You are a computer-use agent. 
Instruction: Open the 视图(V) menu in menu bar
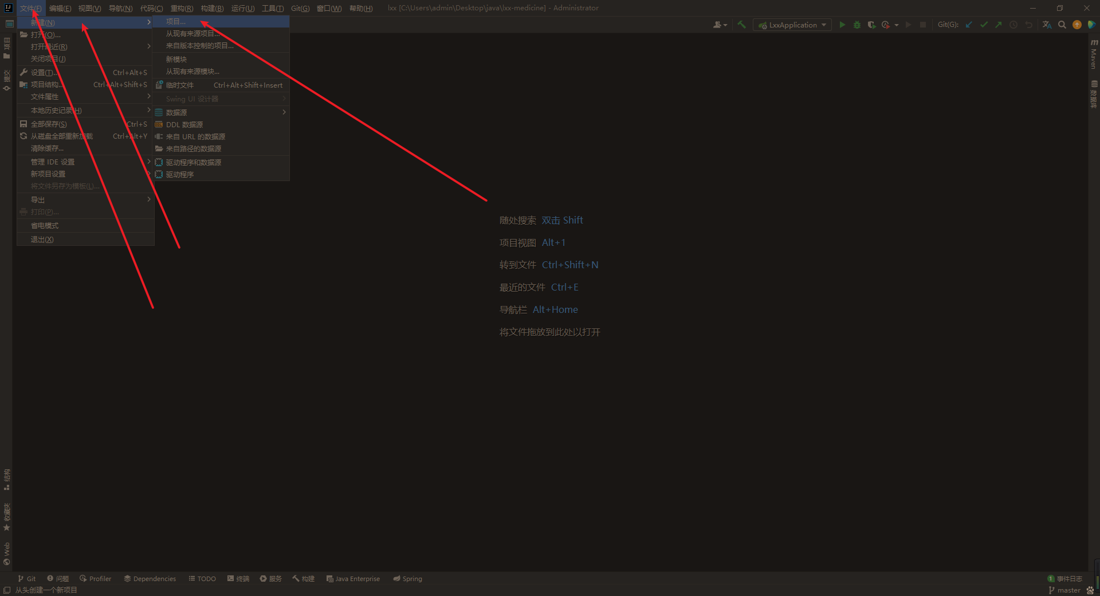point(89,8)
